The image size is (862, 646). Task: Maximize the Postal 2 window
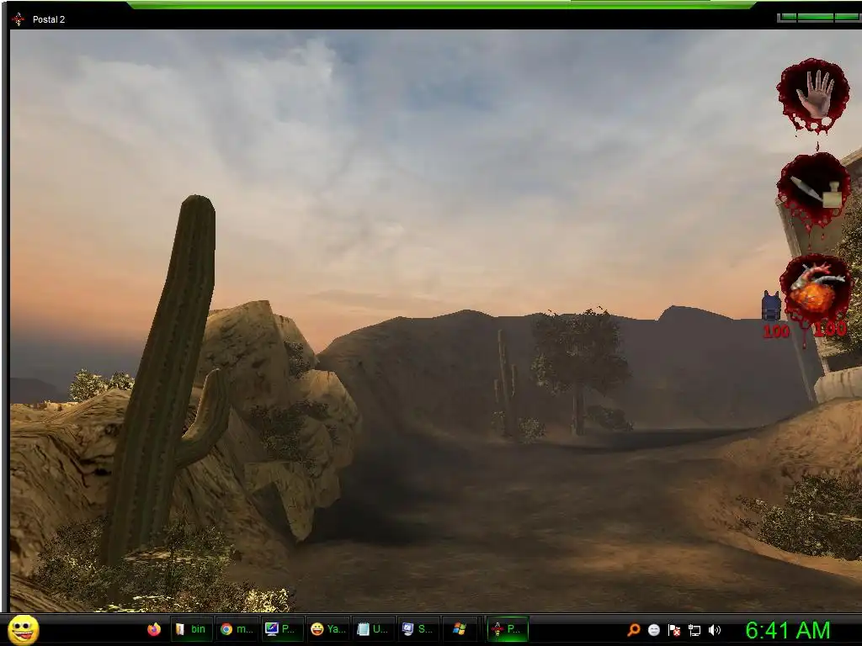[816, 18]
